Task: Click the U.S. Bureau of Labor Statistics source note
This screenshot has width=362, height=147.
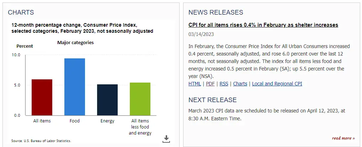Action: (41, 141)
